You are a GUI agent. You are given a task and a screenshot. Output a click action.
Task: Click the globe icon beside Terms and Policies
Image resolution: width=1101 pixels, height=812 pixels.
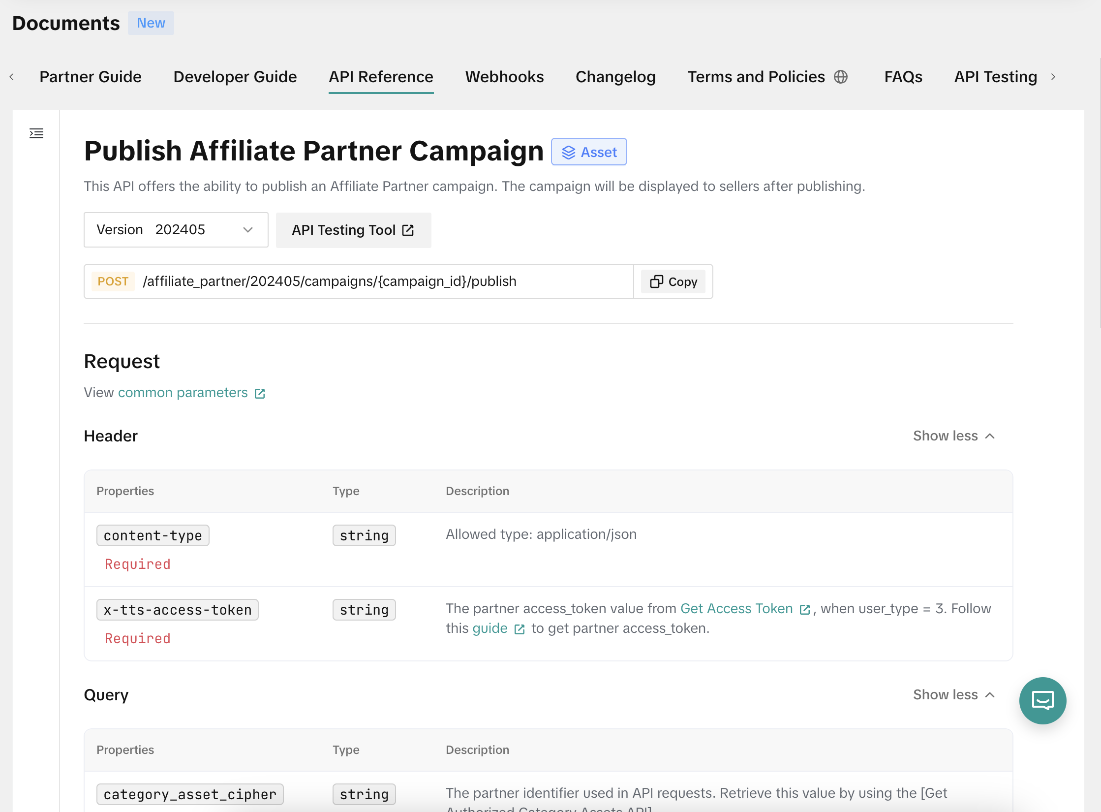[x=841, y=77]
